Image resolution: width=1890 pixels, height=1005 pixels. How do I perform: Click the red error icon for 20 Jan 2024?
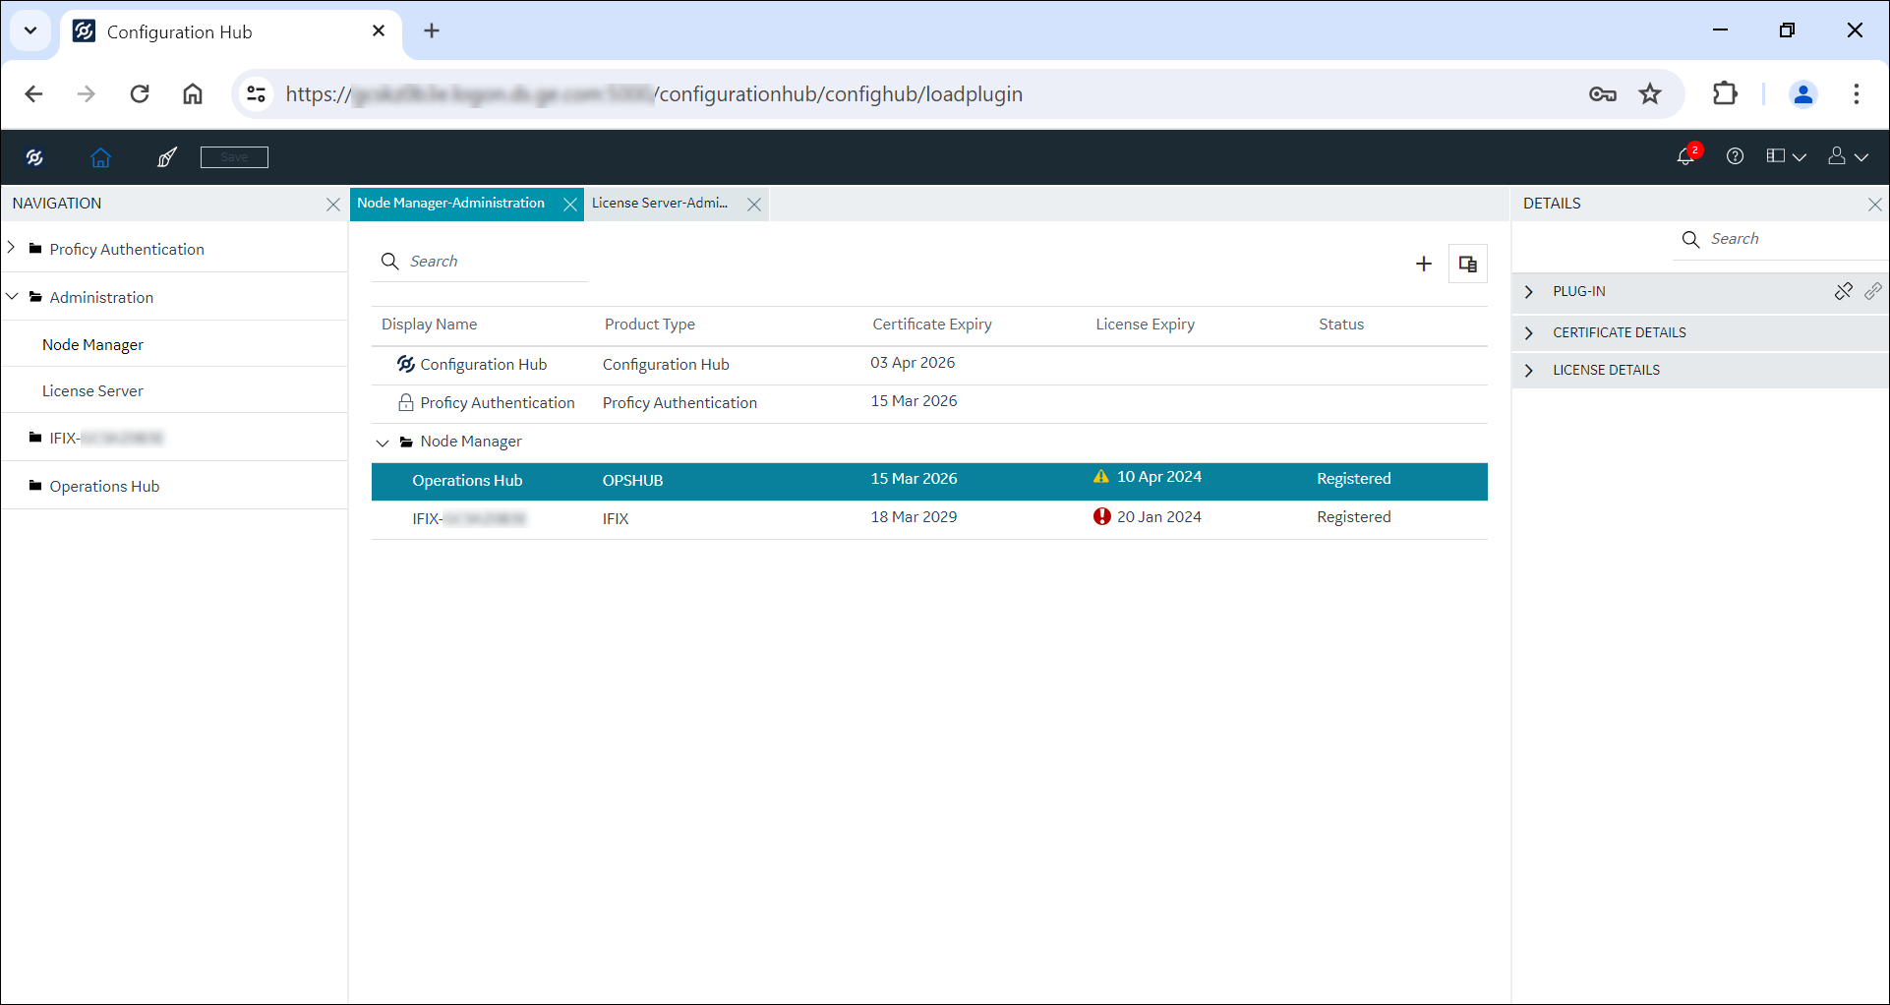[x=1102, y=516]
